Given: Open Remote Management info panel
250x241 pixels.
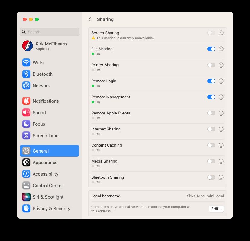Looking at the screenshot, I should [221, 97].
